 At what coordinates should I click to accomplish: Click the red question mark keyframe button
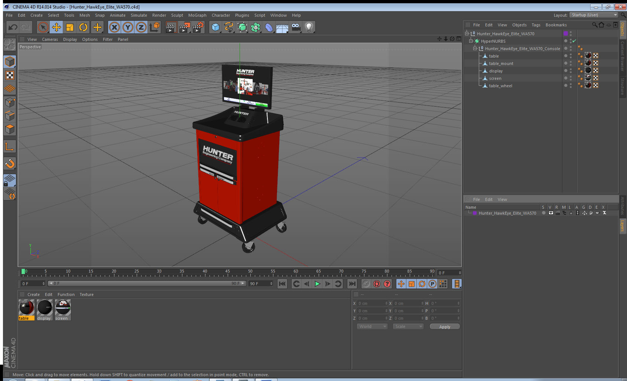[387, 284]
